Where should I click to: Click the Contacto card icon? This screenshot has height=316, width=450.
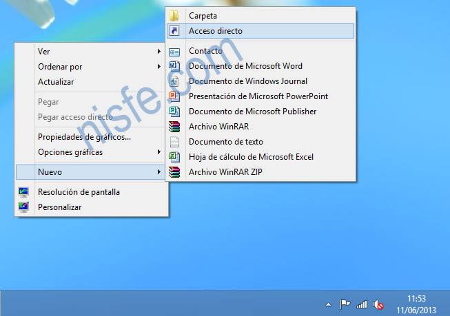(x=174, y=52)
